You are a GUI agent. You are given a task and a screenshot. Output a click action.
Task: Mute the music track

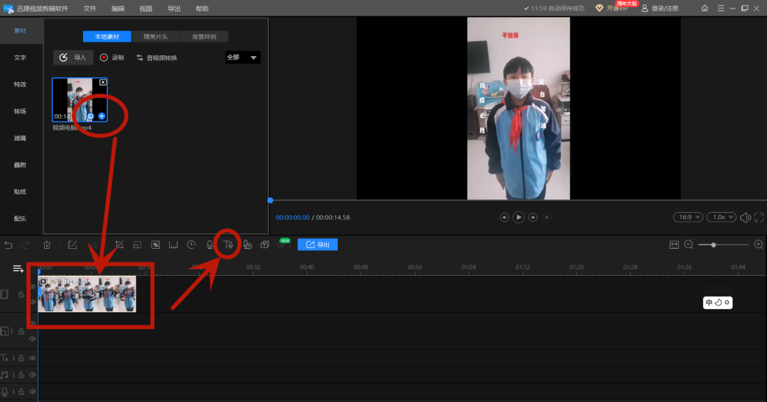coord(32,374)
